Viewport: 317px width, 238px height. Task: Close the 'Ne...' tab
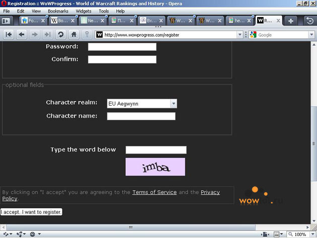[102, 21]
